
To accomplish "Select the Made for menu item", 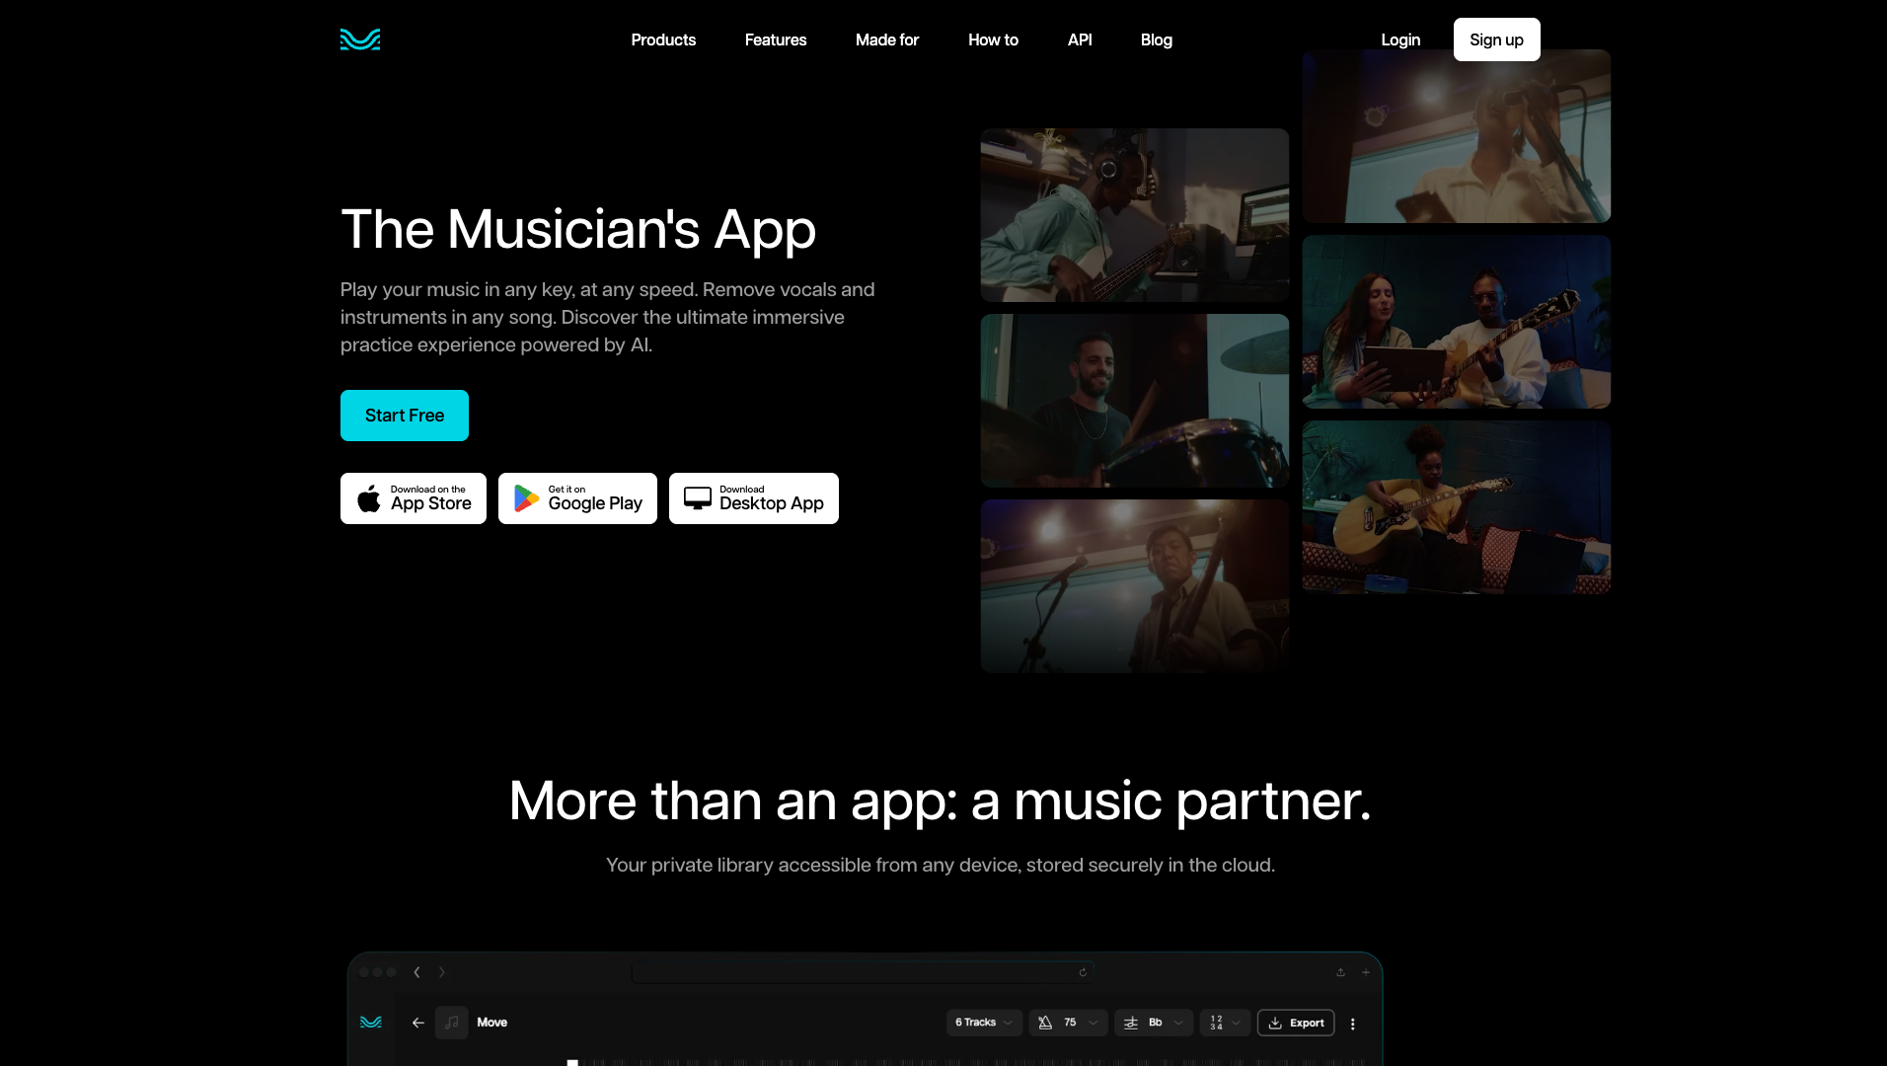I will [x=886, y=39].
